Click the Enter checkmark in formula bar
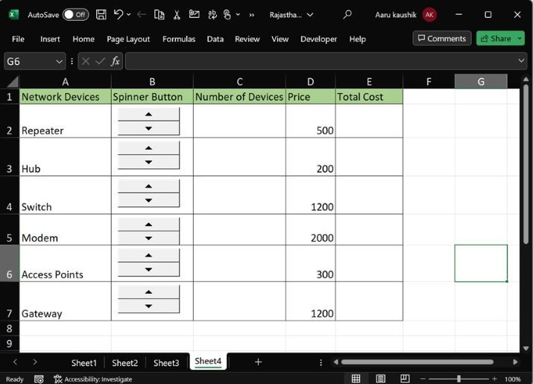Image resolution: width=533 pixels, height=384 pixels. click(x=100, y=61)
